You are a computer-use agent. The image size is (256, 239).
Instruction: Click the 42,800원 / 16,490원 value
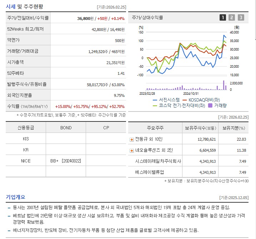point(108,30)
